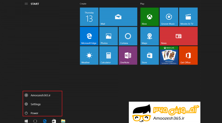This screenshot has height=123, width=222.
Task: Open the OneNote tile
Action: [128, 55]
